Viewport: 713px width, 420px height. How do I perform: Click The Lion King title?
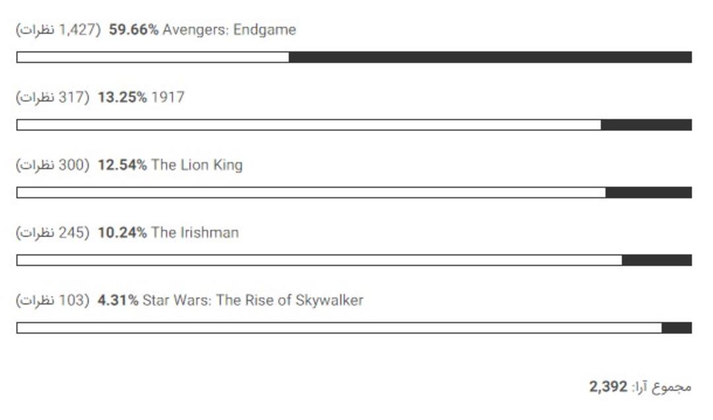[x=197, y=165]
